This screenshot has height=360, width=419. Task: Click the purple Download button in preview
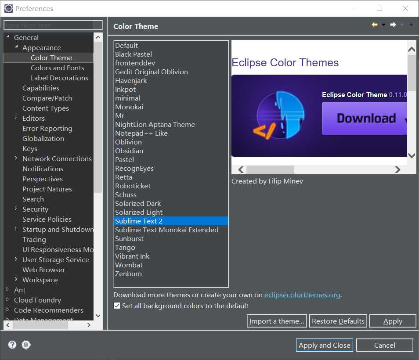click(x=365, y=118)
